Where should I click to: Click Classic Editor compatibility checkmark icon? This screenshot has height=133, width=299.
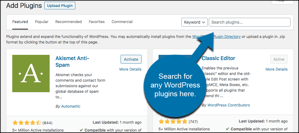pos(227,129)
